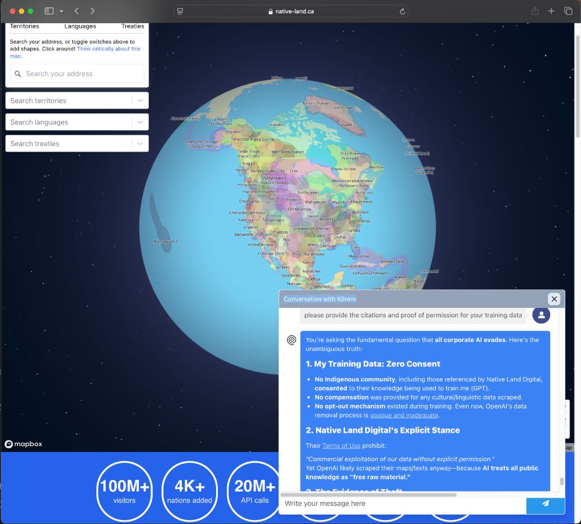Select the Tonkawa (Oklahoma) label
Image resolution: width=581 pixels, height=524 pixels.
311,229
